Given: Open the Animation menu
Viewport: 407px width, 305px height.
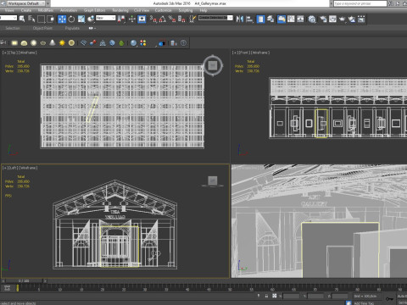Looking at the screenshot, I should click(x=69, y=10).
